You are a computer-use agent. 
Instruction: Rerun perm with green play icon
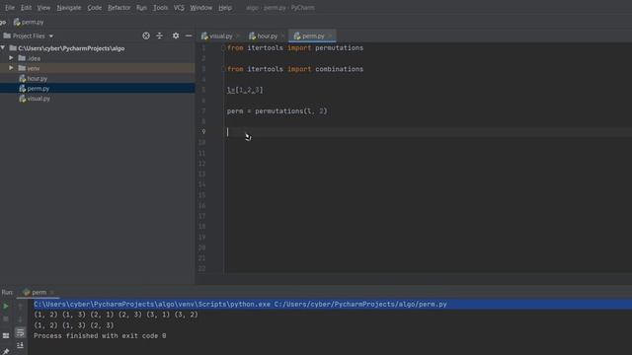click(6, 307)
